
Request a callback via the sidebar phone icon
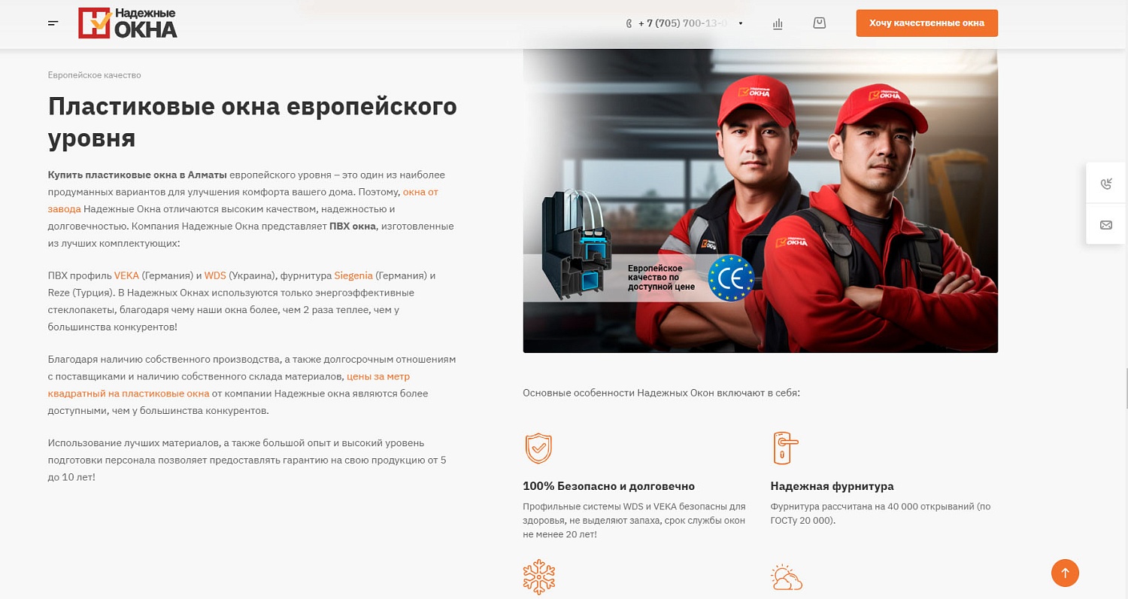tap(1105, 182)
